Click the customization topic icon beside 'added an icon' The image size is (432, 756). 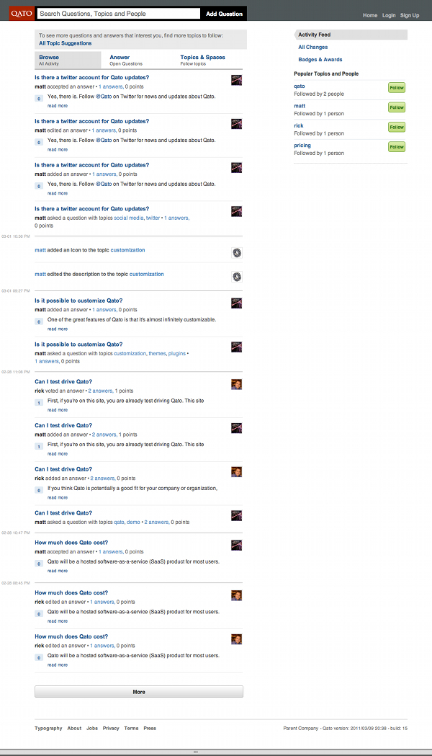236,253
